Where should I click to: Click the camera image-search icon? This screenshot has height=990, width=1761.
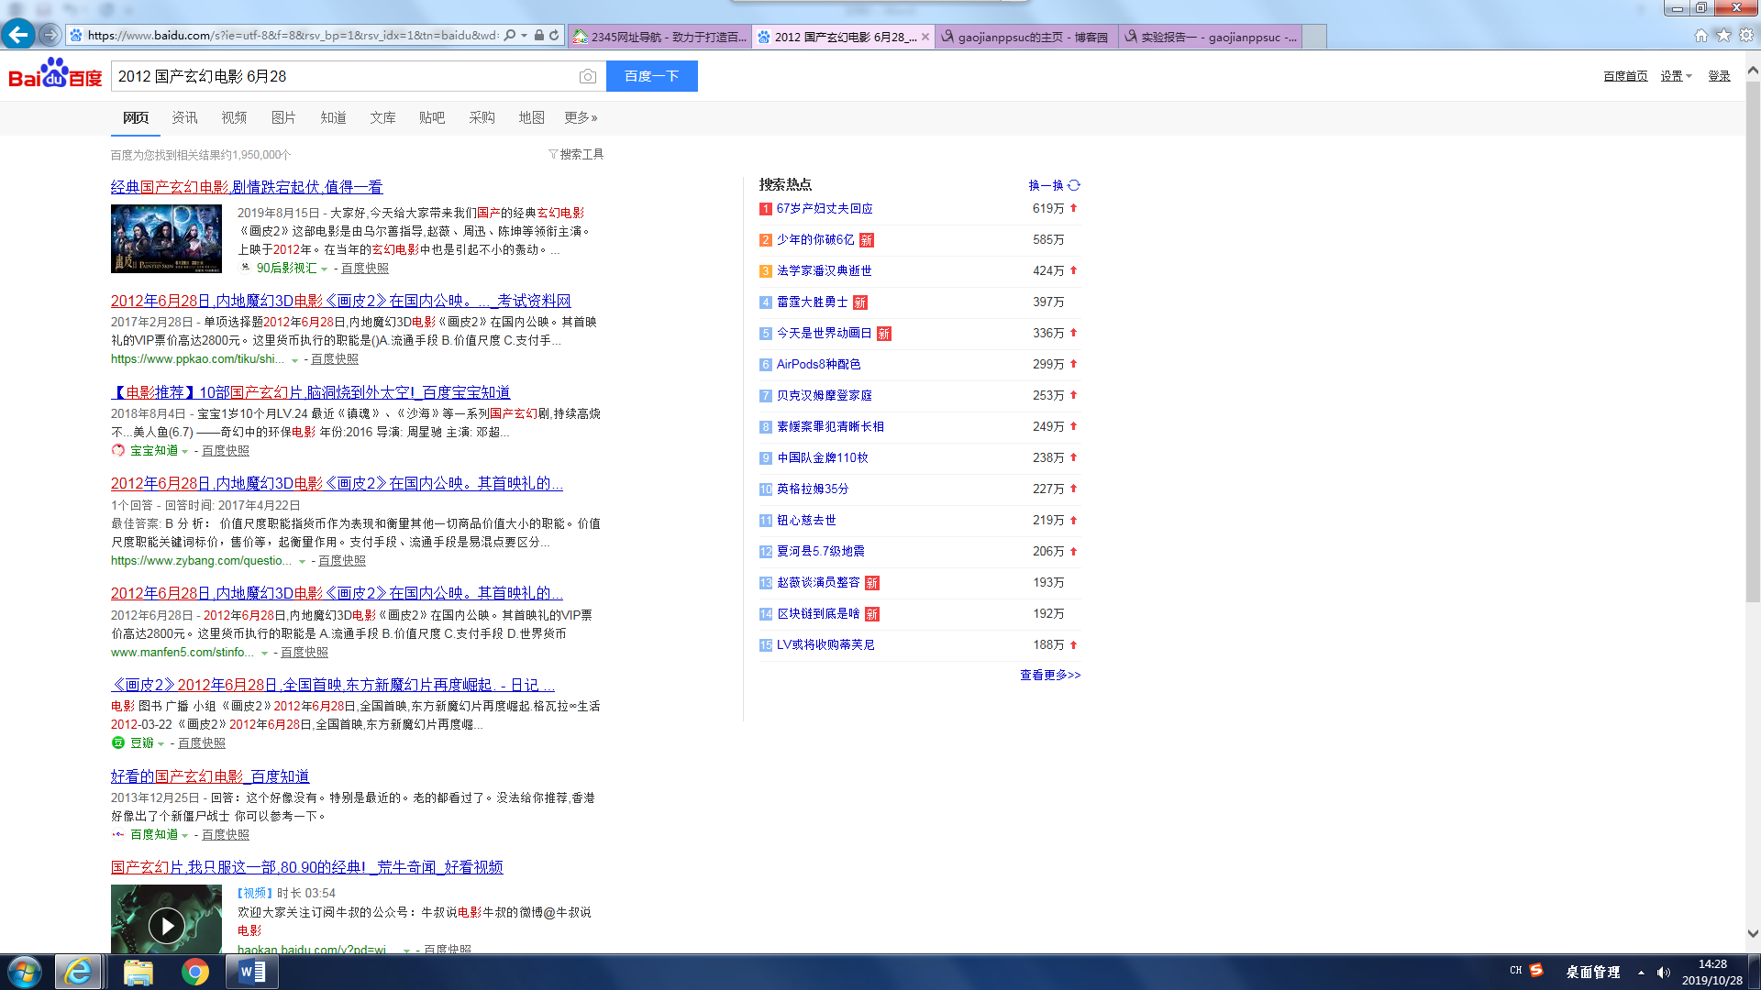tap(588, 76)
